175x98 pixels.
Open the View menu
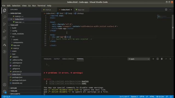(24, 6)
